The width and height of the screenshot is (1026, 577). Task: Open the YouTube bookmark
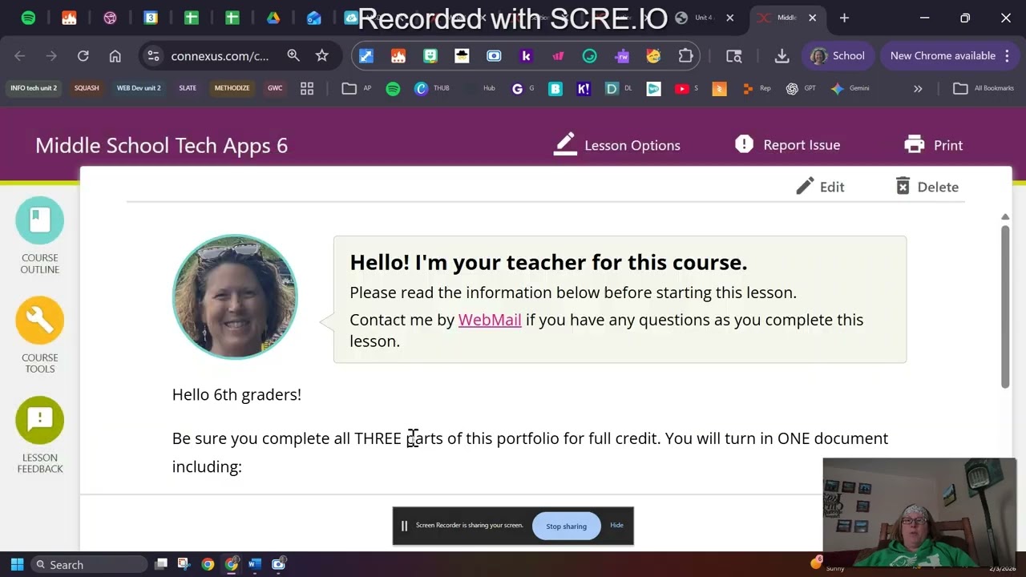pyautogui.click(x=686, y=89)
